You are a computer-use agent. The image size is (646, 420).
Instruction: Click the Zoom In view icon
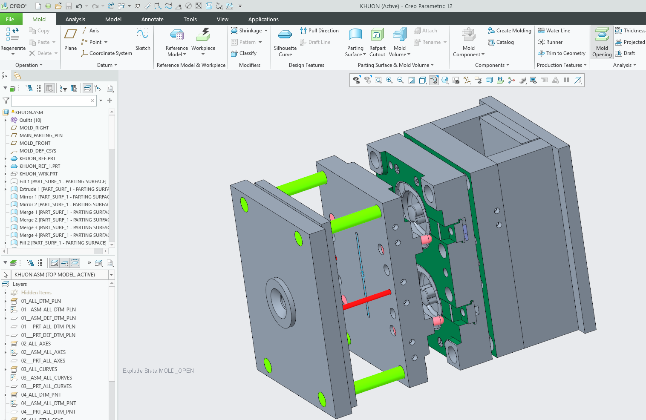[389, 80]
